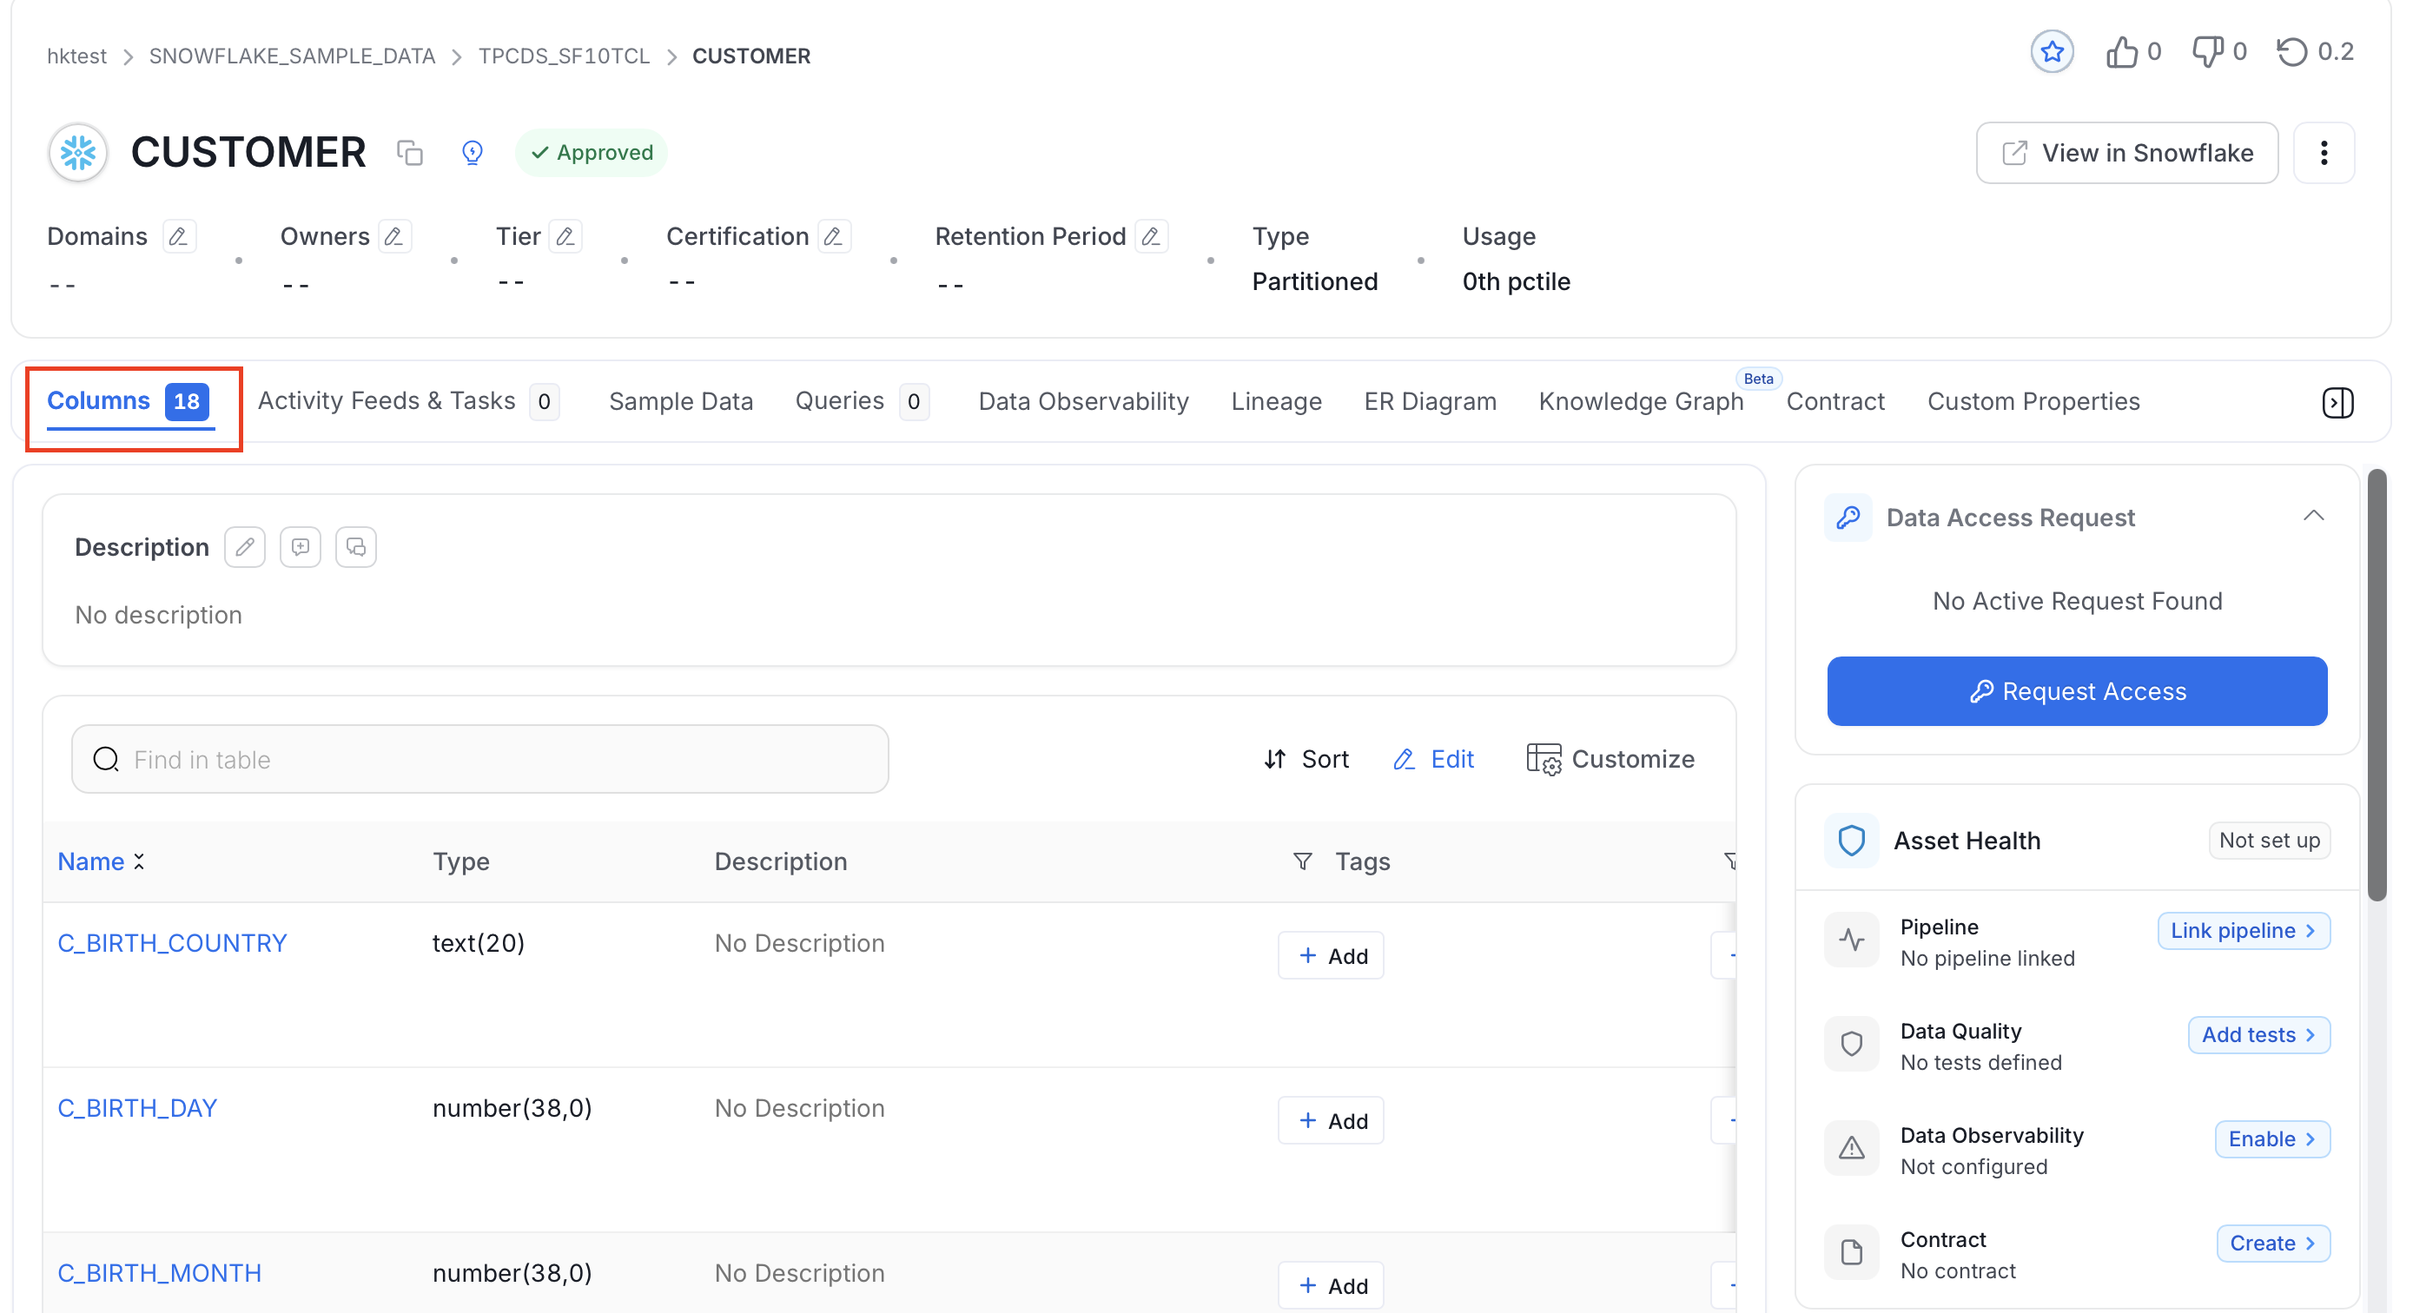Click the Pipeline pulse icon
Screen dimensions: 2413x1313
(x=1851, y=940)
